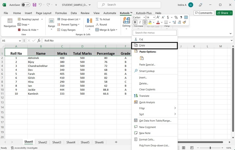
Task: Click the Percent Style icon
Action: pos(176,17)
